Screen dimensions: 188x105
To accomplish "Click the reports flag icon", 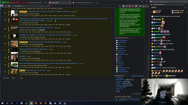I will (117, 56).
